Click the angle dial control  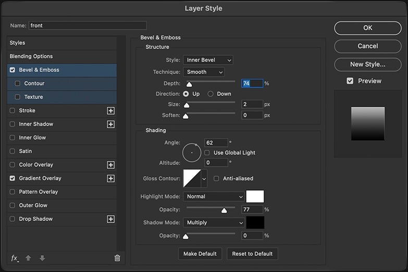[x=192, y=153]
